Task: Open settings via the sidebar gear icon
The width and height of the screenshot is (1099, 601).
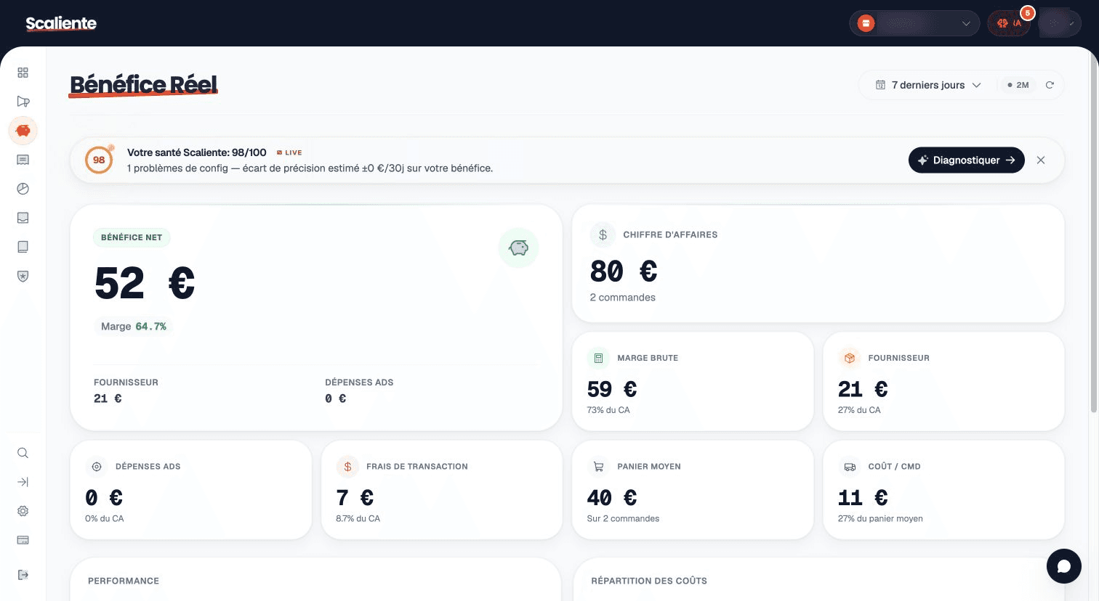Action: click(x=23, y=511)
